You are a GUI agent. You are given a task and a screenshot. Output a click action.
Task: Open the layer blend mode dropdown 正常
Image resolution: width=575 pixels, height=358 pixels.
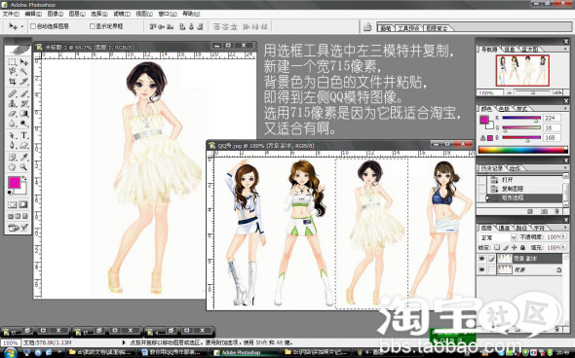[x=498, y=237]
